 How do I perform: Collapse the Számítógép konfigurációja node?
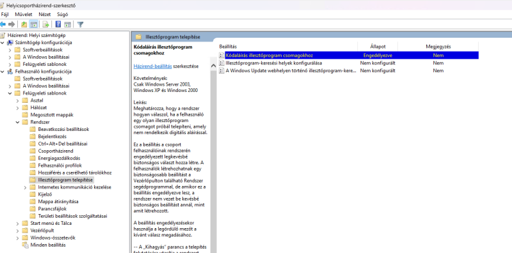pos(3,42)
